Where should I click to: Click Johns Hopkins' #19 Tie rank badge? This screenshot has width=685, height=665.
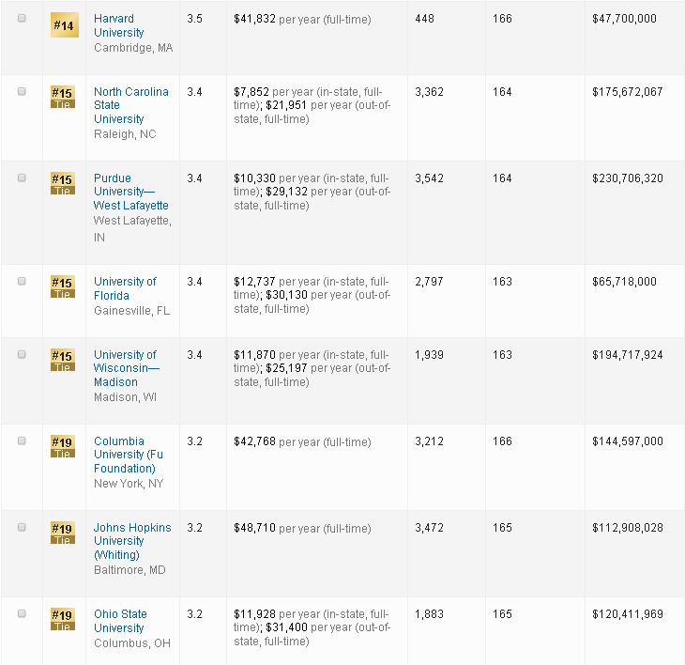click(x=62, y=533)
